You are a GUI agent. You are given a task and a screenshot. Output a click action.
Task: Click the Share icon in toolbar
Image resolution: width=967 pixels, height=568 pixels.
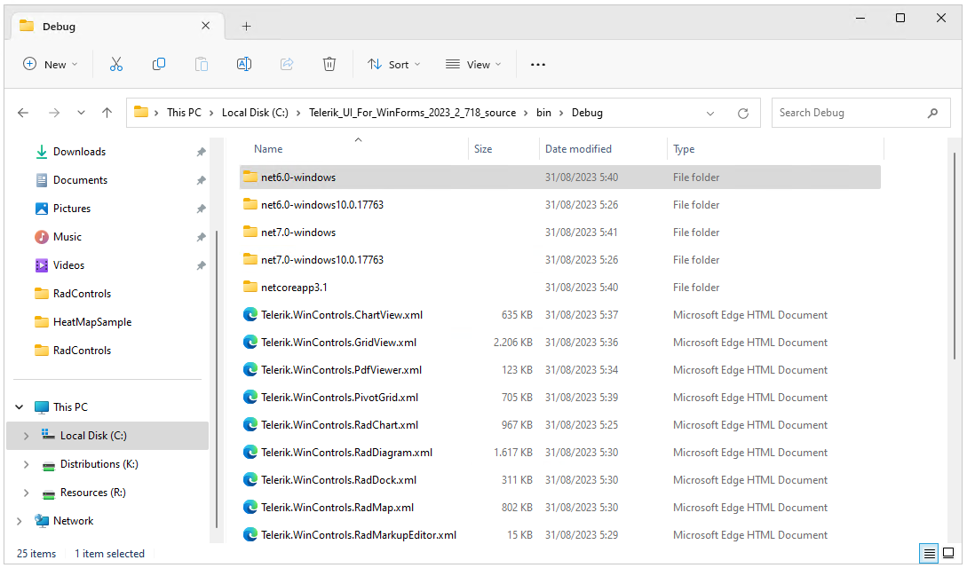tap(287, 64)
